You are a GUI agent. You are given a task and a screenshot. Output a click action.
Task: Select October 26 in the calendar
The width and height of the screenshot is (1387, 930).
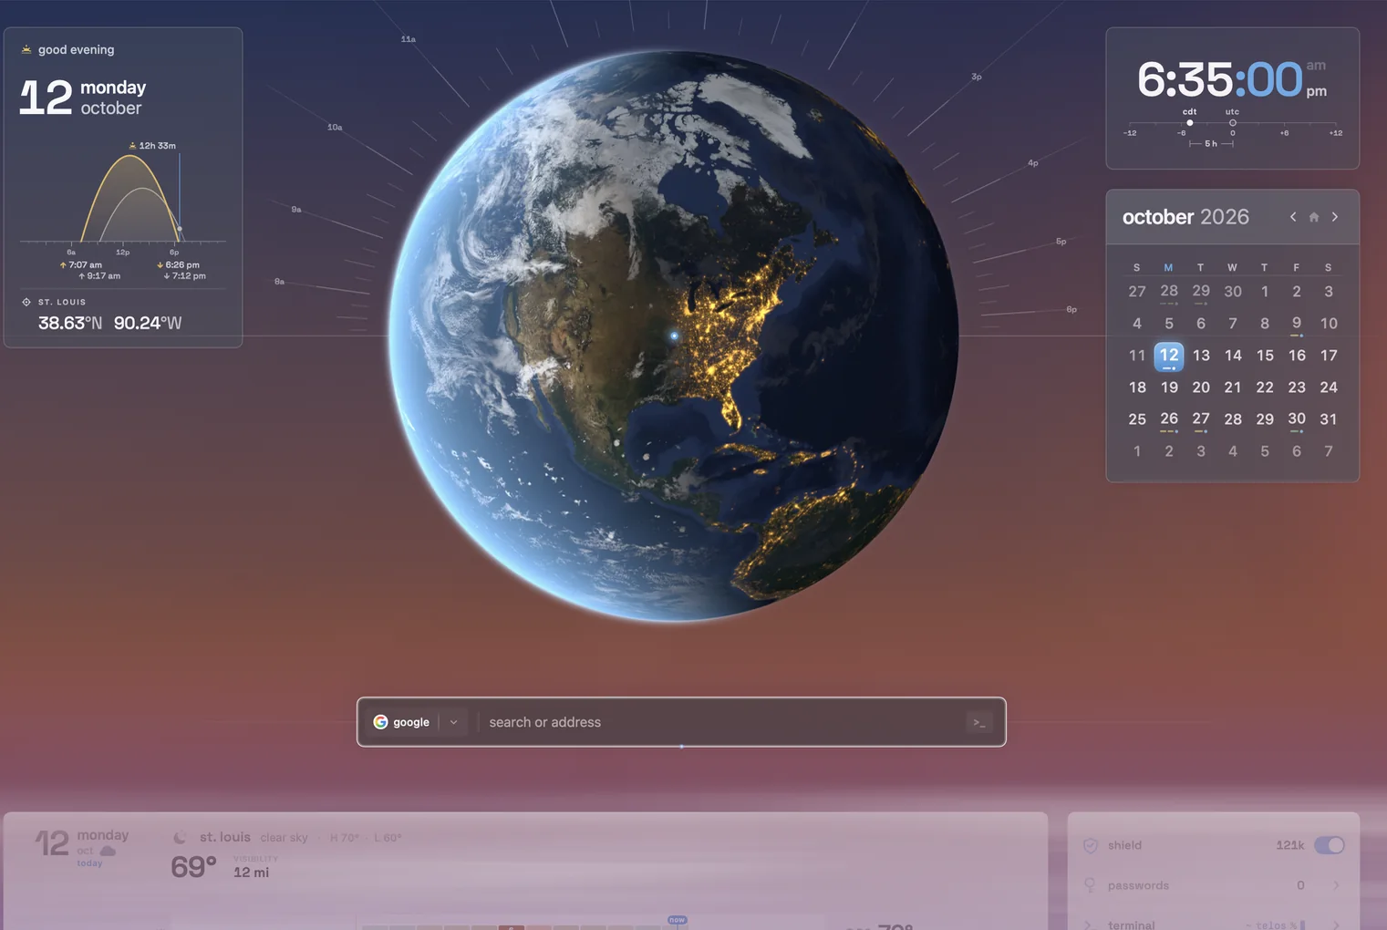[1169, 418]
